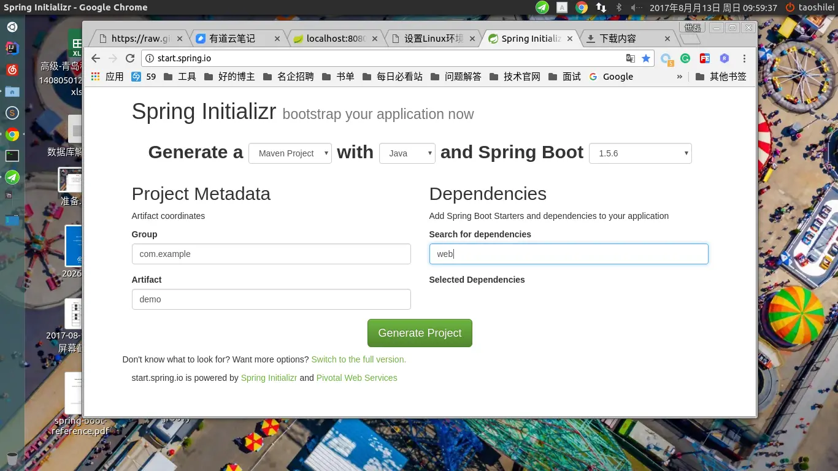Click the extension icon with orange 5 badge

667,59
